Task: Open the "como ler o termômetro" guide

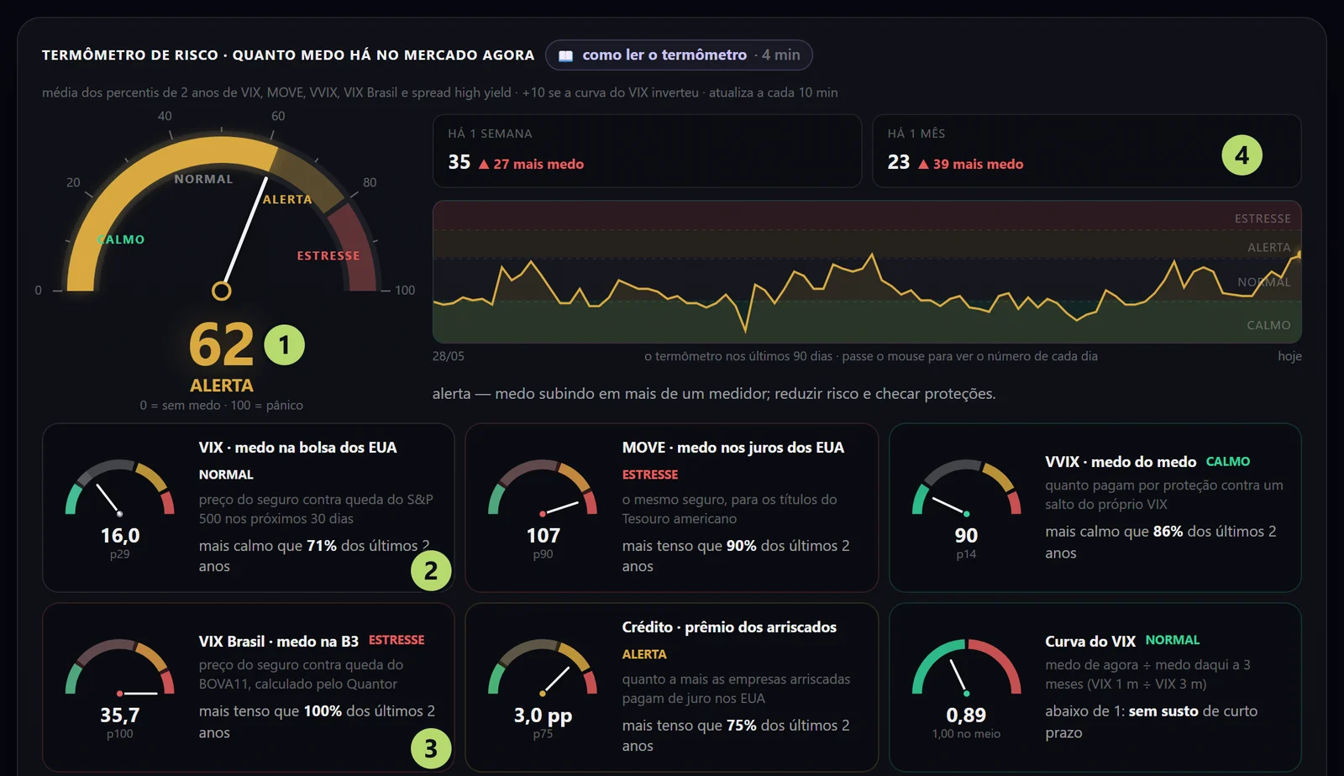Action: [679, 55]
